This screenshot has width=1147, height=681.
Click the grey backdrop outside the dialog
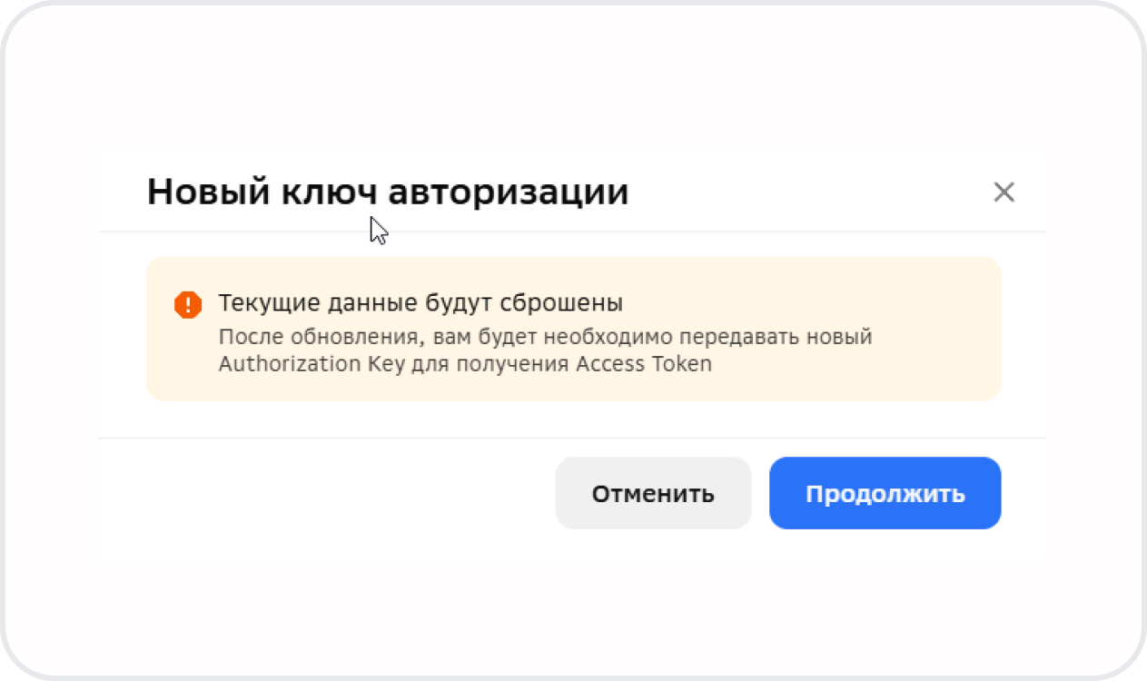tap(572, 73)
